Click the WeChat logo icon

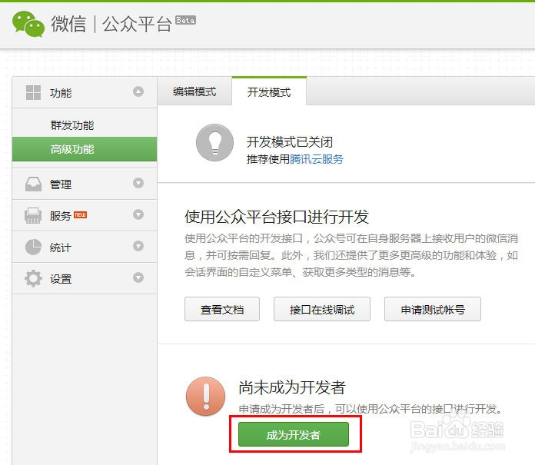[28, 24]
